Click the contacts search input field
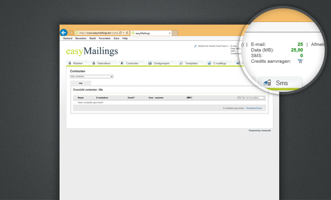 click(x=251, y=98)
